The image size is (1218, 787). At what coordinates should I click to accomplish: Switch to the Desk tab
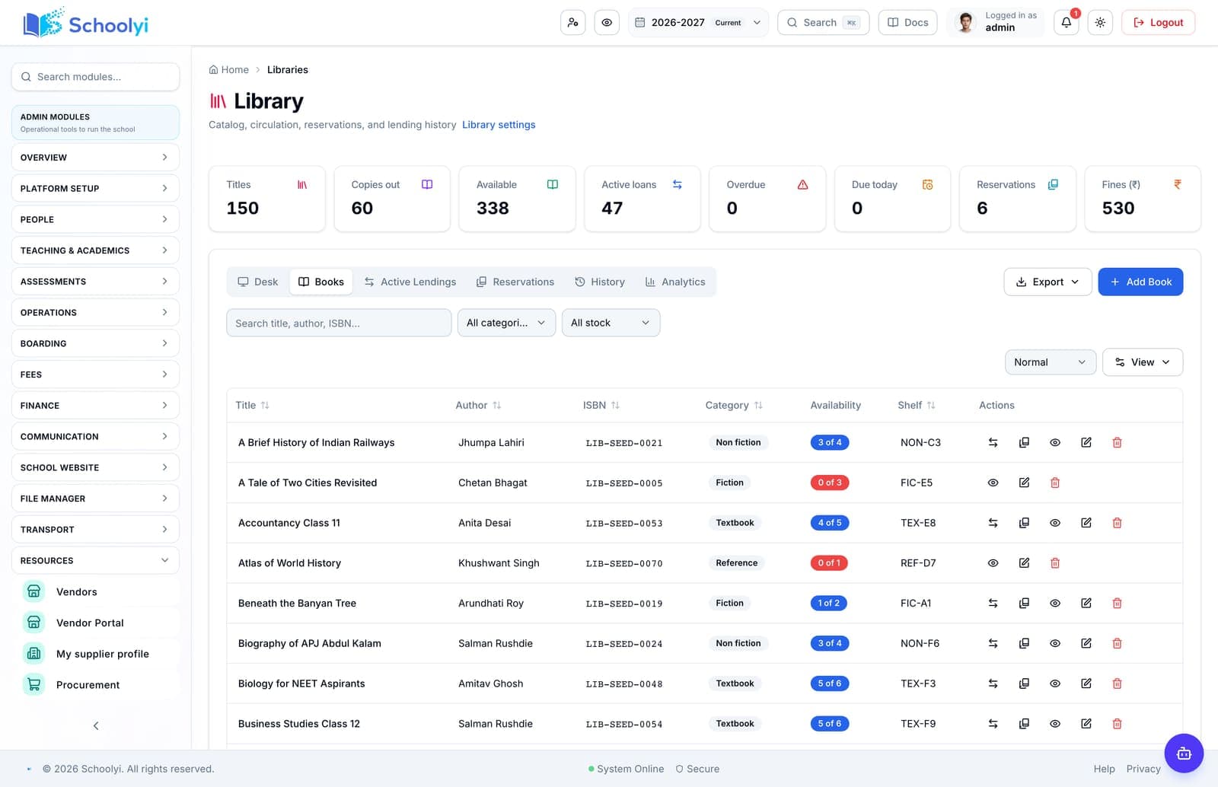click(x=258, y=282)
